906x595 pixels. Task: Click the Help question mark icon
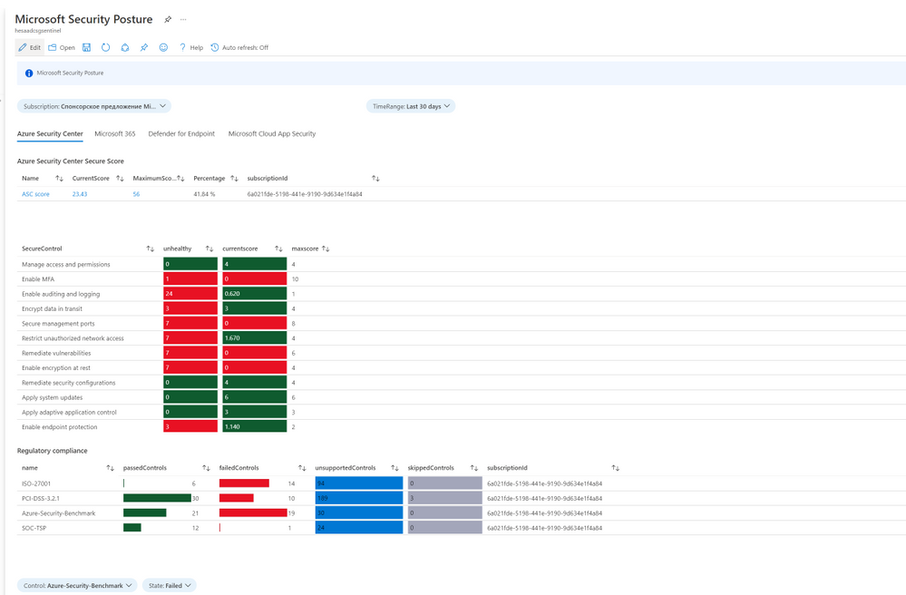coord(191,47)
